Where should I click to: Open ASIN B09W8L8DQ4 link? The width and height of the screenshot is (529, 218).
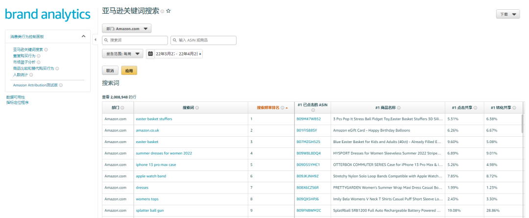(x=309, y=153)
